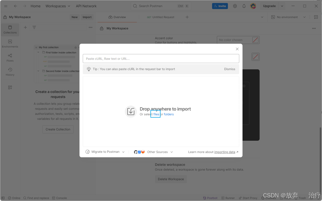The image size is (322, 201).
Task: Expand Migrate to Postman dropdown
Action: pos(105,152)
